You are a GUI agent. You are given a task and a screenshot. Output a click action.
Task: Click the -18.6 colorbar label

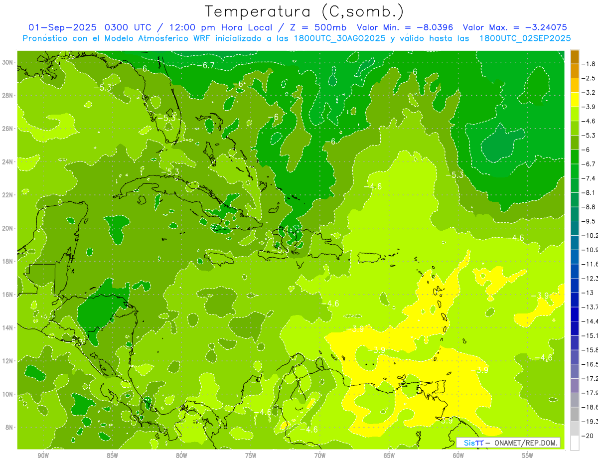tap(590, 408)
